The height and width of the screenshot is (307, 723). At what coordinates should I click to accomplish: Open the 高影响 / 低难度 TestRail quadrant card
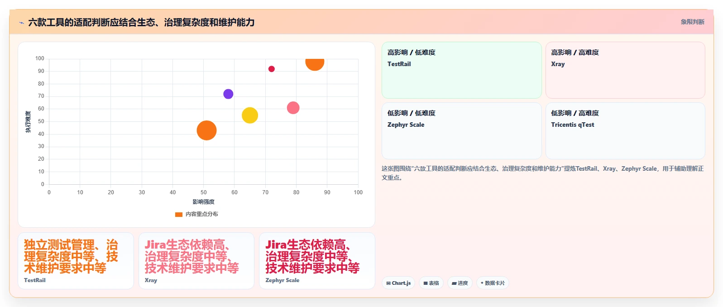tap(461, 70)
